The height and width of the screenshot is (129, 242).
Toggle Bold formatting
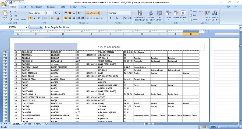[30, 18]
